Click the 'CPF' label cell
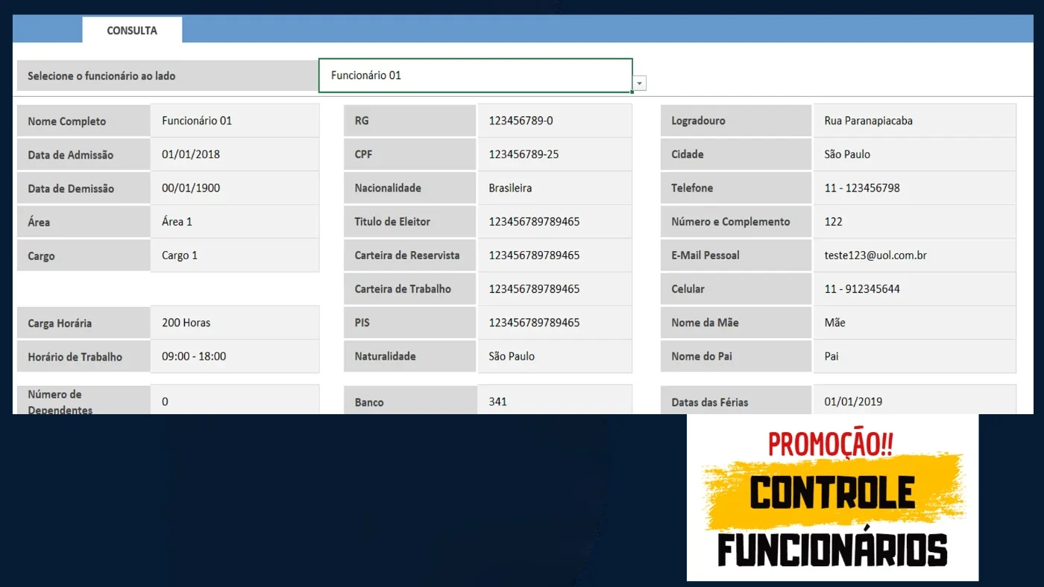Screen dimensions: 1044x587 409,154
